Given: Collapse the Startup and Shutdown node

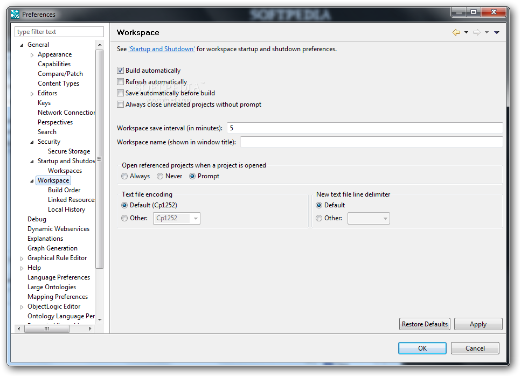Looking at the screenshot, I should (x=32, y=162).
